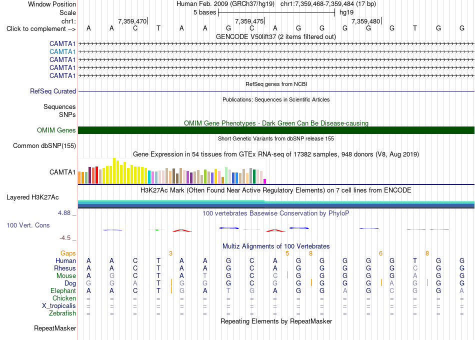475x340 pixels.
Task: Open OMIM Gene Phenotypes track title
Action: (276, 123)
